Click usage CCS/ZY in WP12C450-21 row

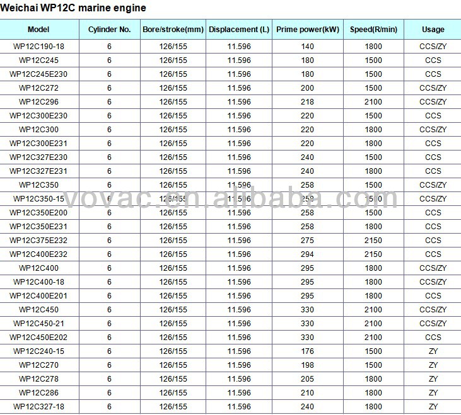[x=433, y=323]
